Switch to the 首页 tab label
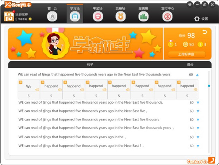Image resolution: width=219 pixels, height=165 pixels. (52, 8)
